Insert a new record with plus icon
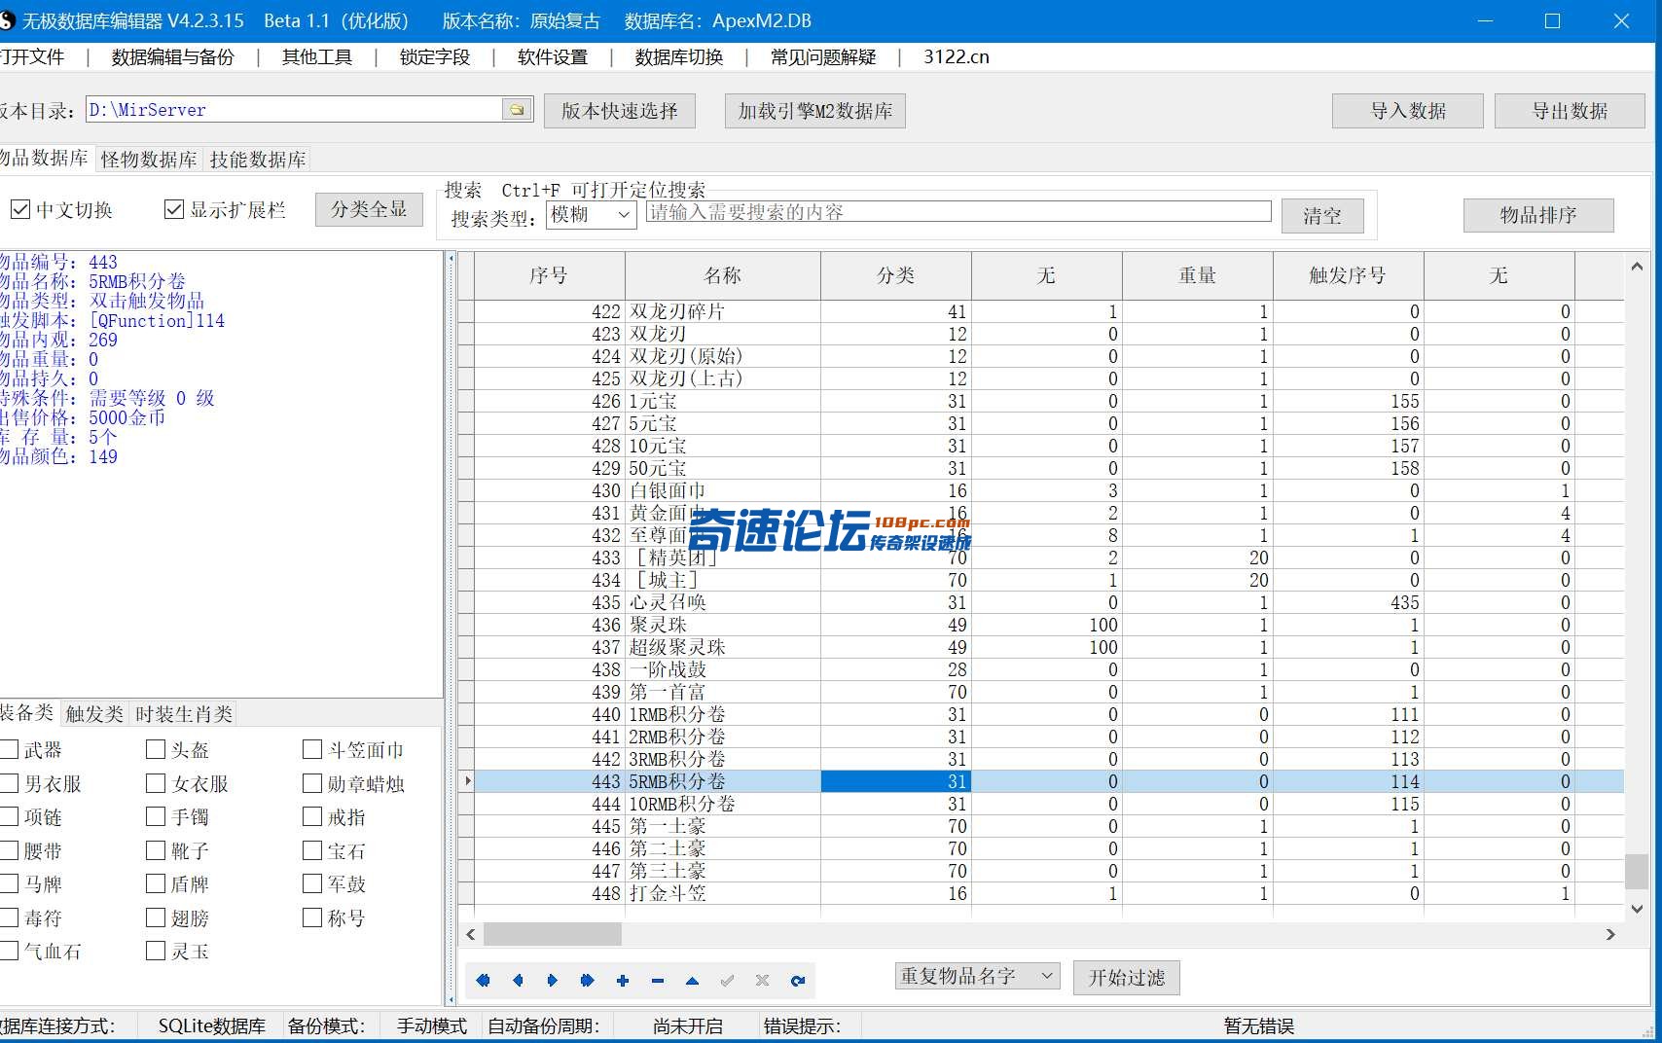This screenshot has width=1662, height=1043. pyautogui.click(x=623, y=981)
